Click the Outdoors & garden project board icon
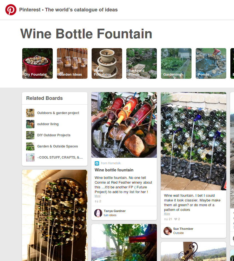 pyautogui.click(x=30, y=113)
